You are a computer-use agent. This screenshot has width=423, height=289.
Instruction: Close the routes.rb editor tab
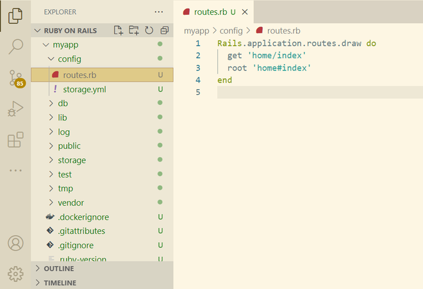[245, 12]
